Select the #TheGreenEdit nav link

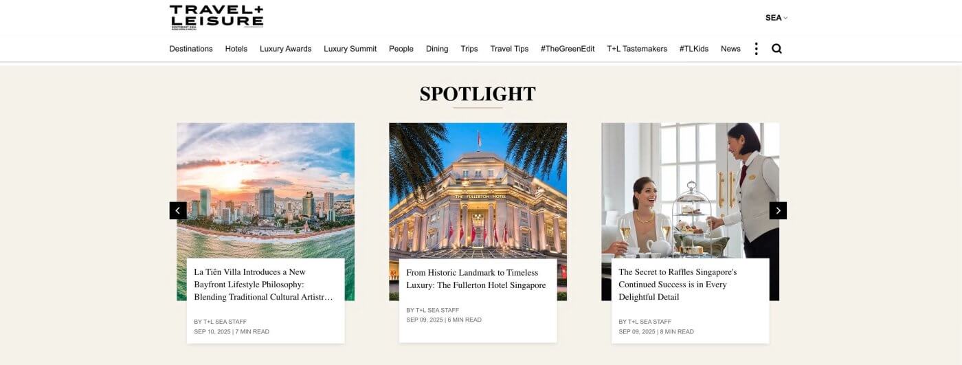coord(568,49)
